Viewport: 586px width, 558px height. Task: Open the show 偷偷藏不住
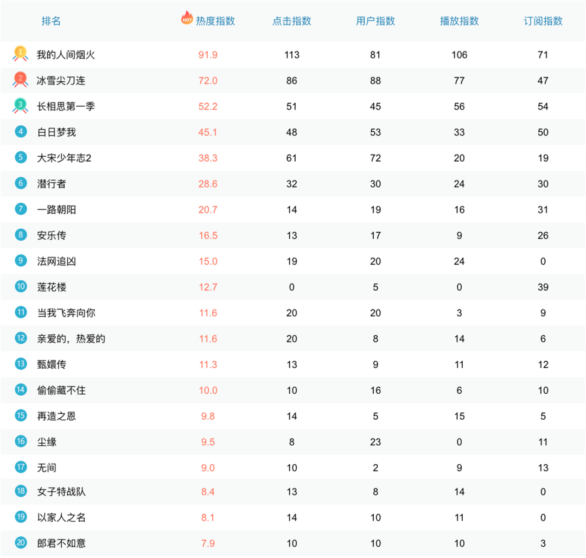pyautogui.click(x=61, y=390)
